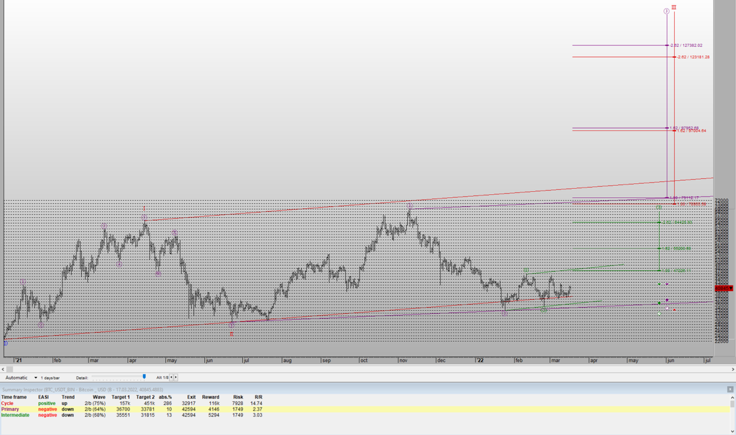The width and height of the screenshot is (736, 435).
Task: Click the 36700 Target 1 value
Action: point(123,409)
